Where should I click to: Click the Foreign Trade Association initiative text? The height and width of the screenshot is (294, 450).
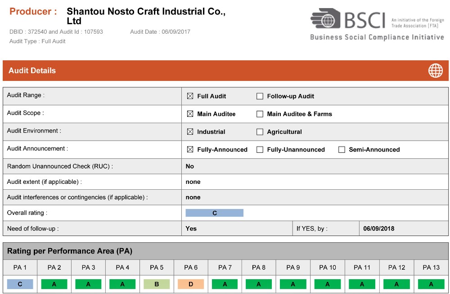(418, 23)
